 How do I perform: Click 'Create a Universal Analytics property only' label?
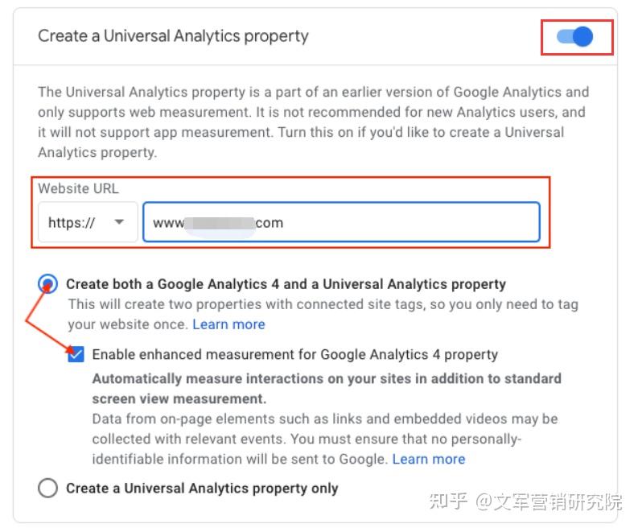[x=202, y=489]
